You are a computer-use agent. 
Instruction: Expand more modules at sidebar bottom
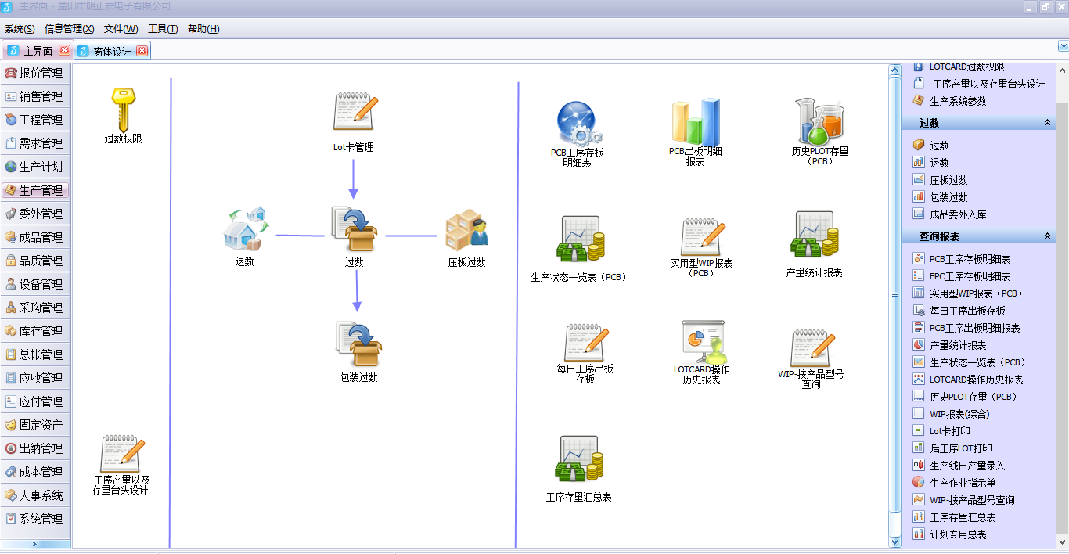tap(34, 544)
